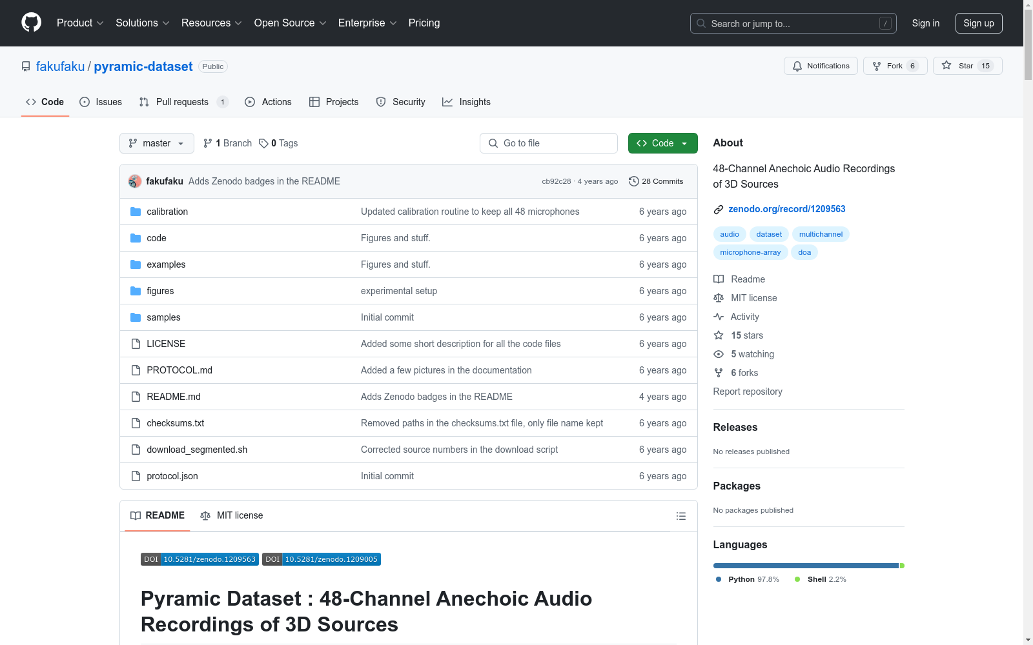The height and width of the screenshot is (645, 1033).
Task: Expand the Enterprise menu
Action: 367,23
